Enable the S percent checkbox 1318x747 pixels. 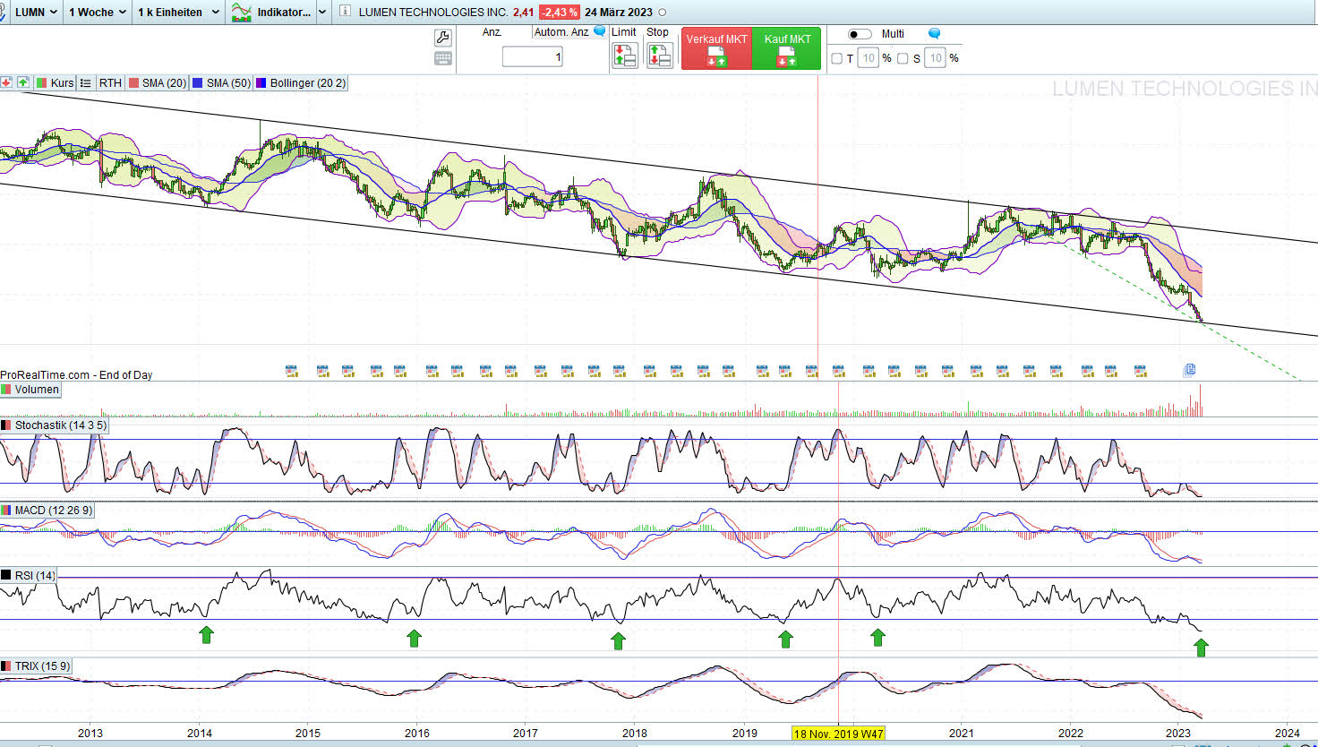pyautogui.click(x=903, y=58)
